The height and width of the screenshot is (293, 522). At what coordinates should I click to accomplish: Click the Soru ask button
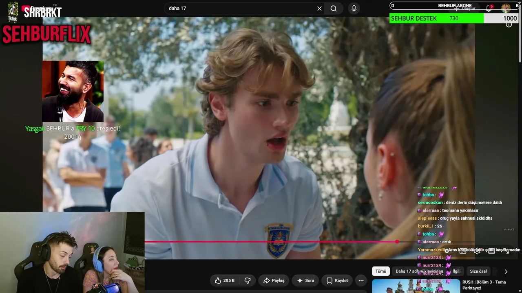click(305, 280)
